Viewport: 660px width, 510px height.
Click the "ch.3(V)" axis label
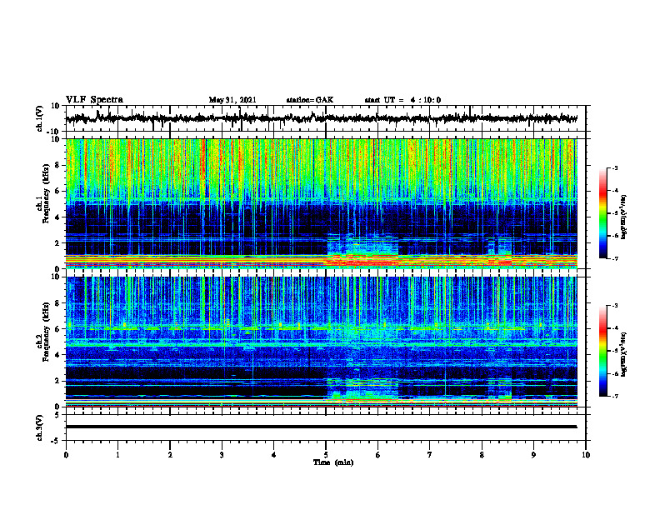click(40, 427)
